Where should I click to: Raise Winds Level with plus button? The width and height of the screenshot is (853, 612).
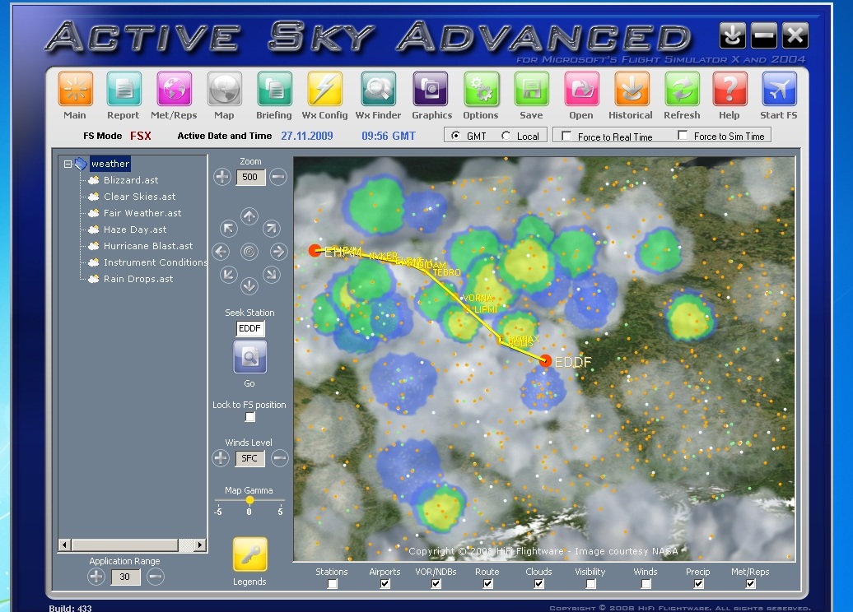[221, 458]
